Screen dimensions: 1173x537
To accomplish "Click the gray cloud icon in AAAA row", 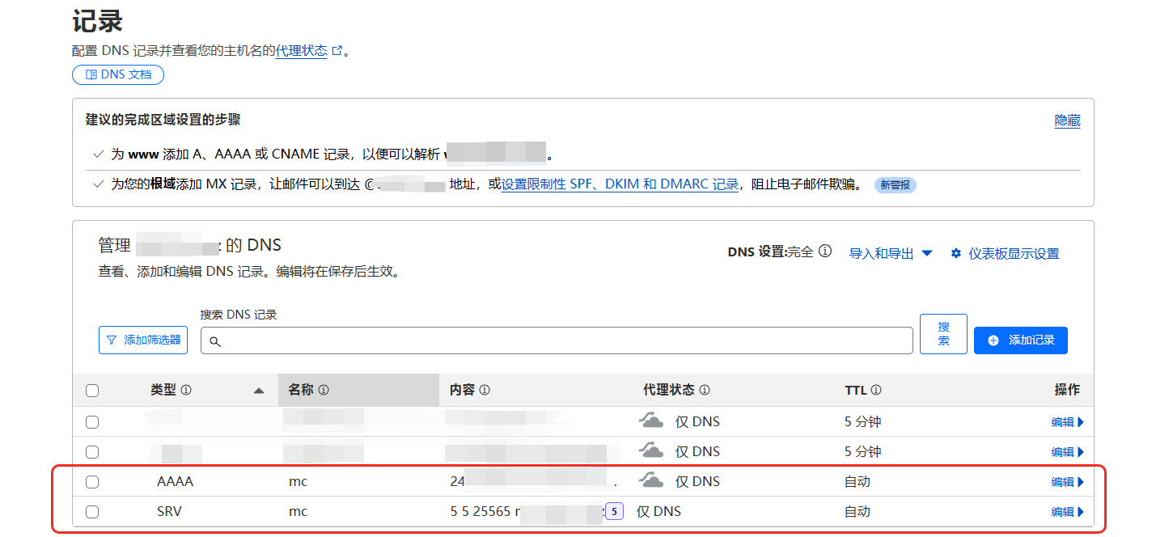I will tap(651, 481).
